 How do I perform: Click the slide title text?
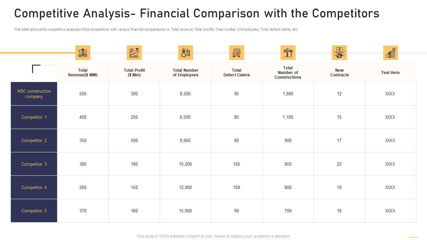point(197,14)
